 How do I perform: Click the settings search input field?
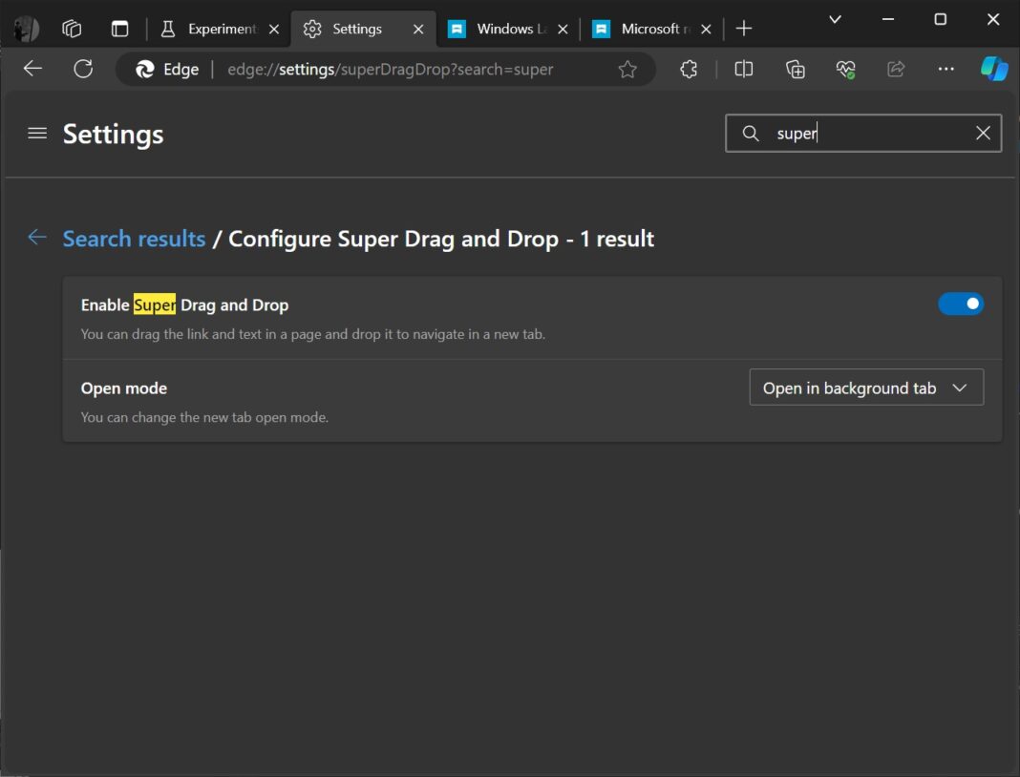[860, 134]
